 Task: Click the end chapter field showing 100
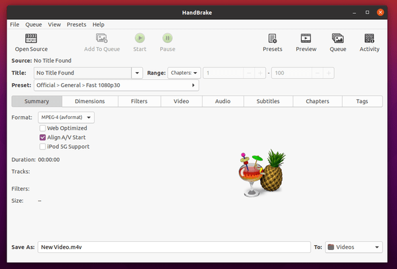pyautogui.click(x=292, y=73)
